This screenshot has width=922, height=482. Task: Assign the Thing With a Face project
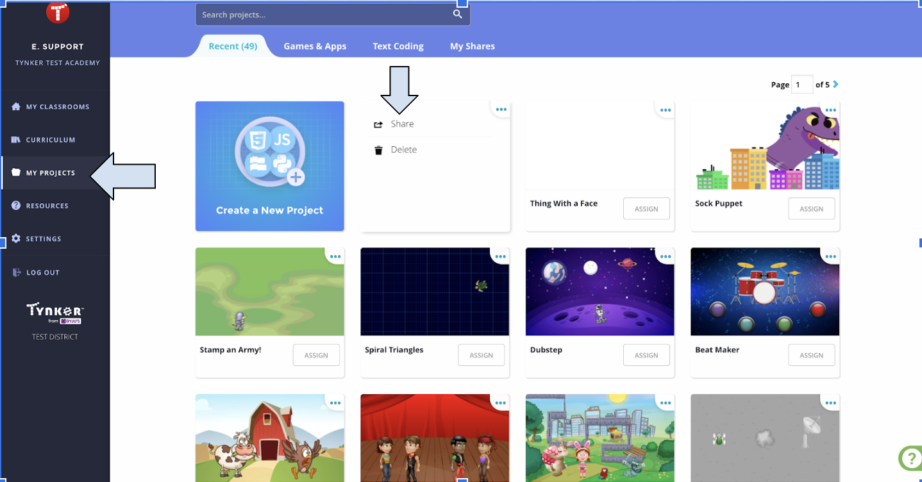click(646, 209)
